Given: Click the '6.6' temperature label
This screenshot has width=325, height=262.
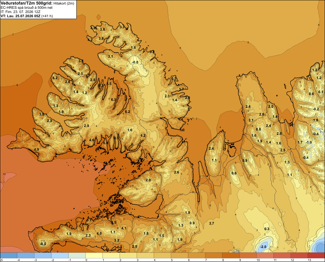Looking at the screenshot, I should pos(106,143).
